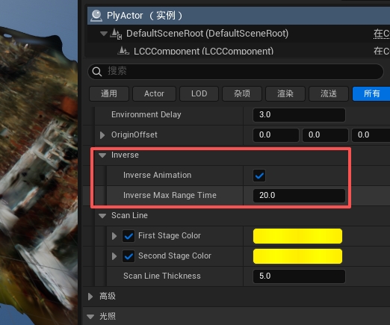390x325 pixels.
Task: Expand the 高级 advanced section
Action: [x=90, y=297]
